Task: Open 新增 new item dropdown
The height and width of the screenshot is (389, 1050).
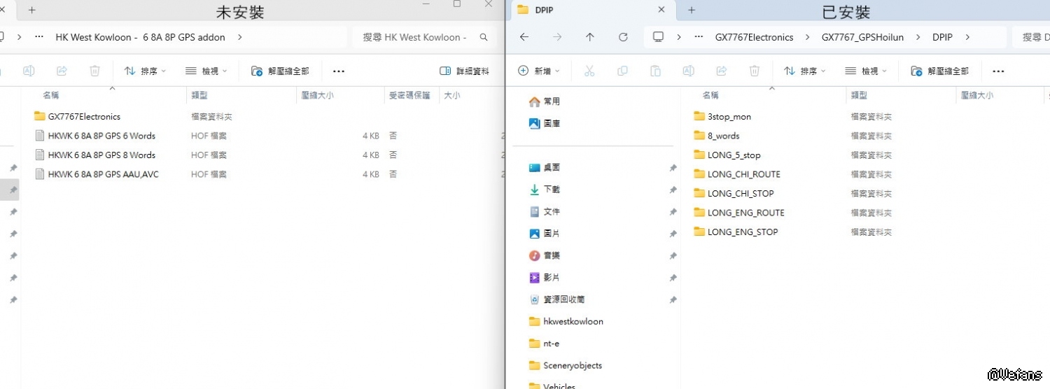Action: pos(539,71)
